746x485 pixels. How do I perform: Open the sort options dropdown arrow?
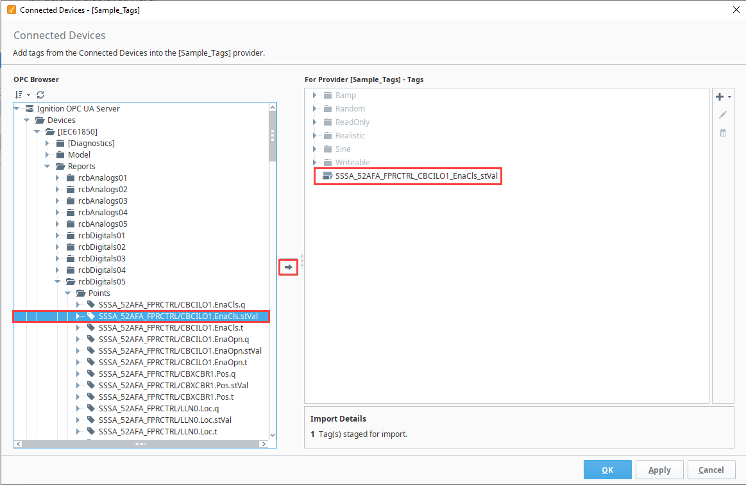click(x=29, y=95)
